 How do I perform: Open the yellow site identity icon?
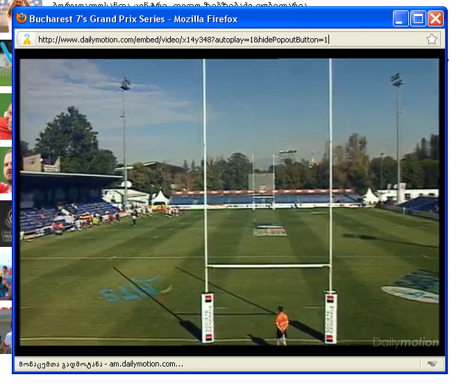point(27,39)
